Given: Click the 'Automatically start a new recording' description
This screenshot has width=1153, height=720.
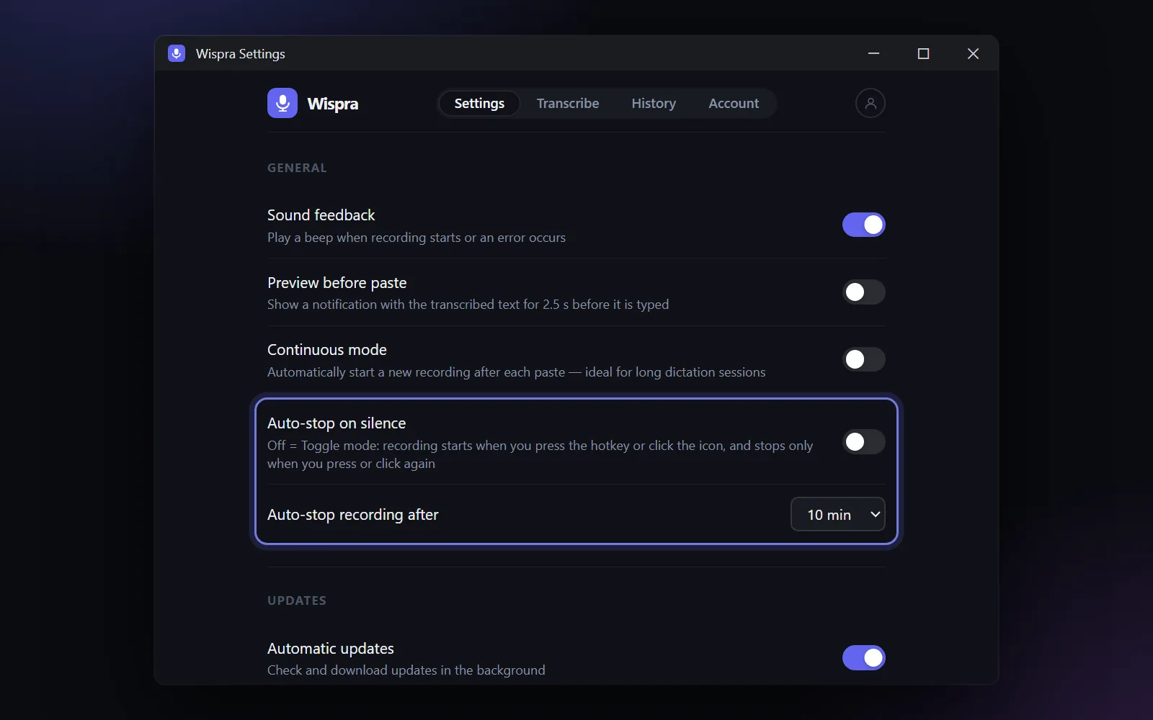Looking at the screenshot, I should pyautogui.click(x=517, y=372).
